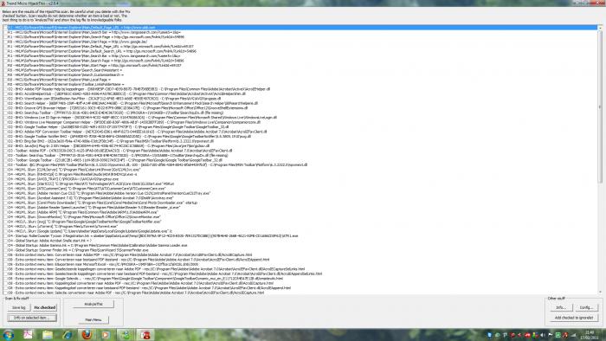
Task: Open the Windows Explorer folder taskbar icon
Action: (48, 335)
